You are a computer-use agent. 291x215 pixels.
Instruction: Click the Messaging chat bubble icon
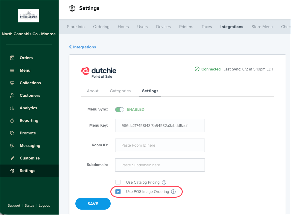click(x=12, y=145)
